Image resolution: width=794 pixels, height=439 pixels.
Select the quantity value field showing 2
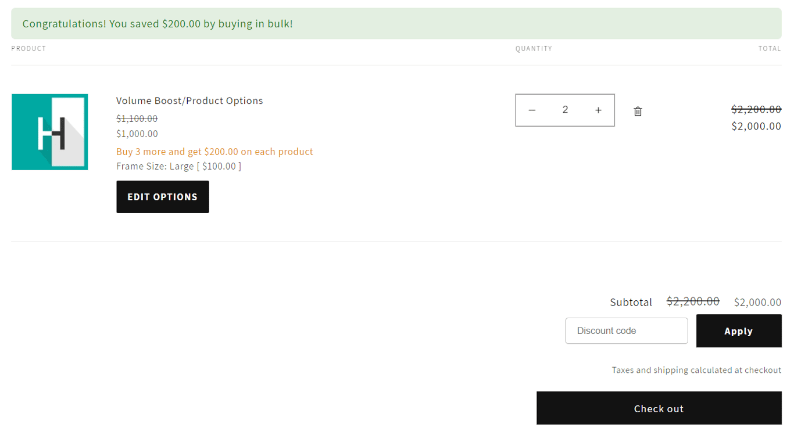point(565,110)
